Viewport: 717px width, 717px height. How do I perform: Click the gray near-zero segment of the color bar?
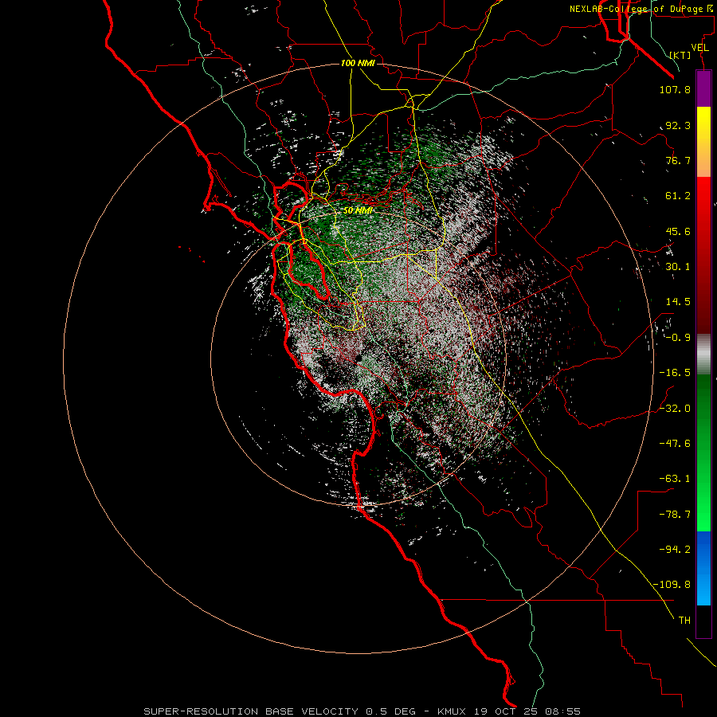coord(703,355)
